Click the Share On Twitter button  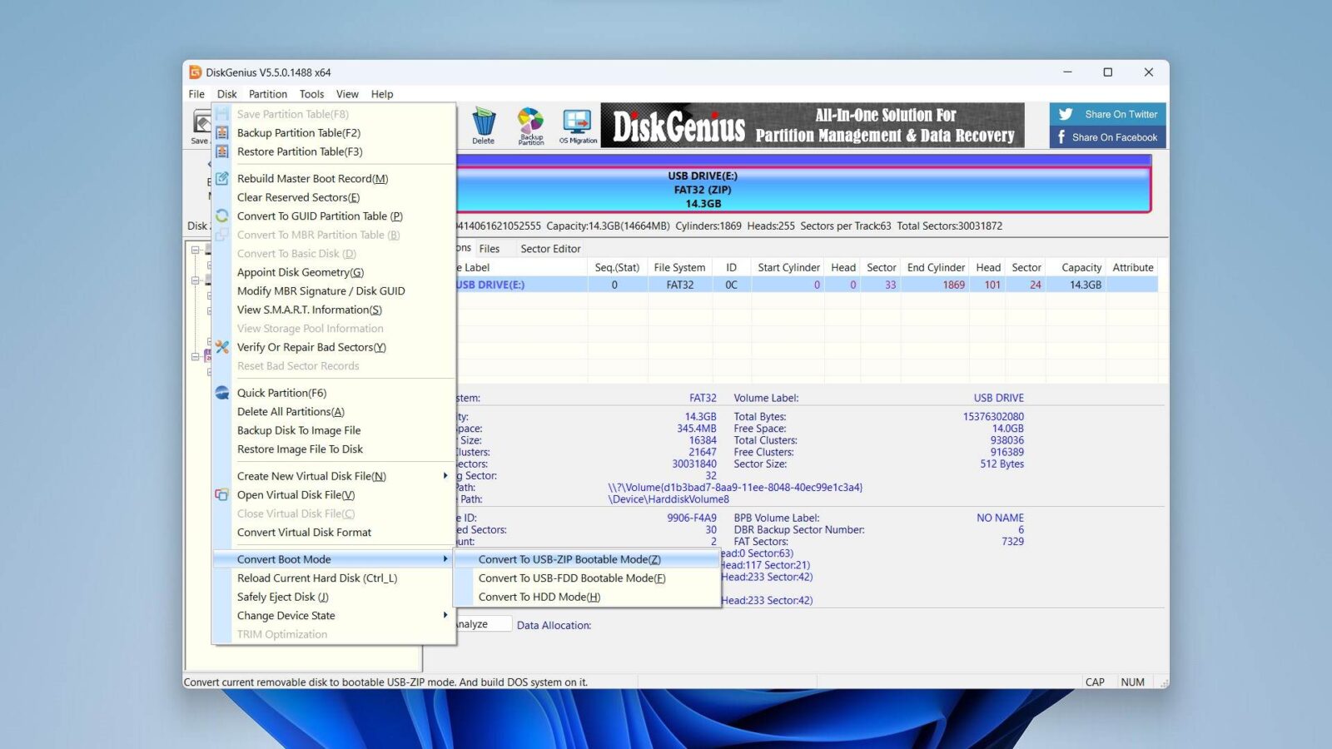pyautogui.click(x=1107, y=114)
